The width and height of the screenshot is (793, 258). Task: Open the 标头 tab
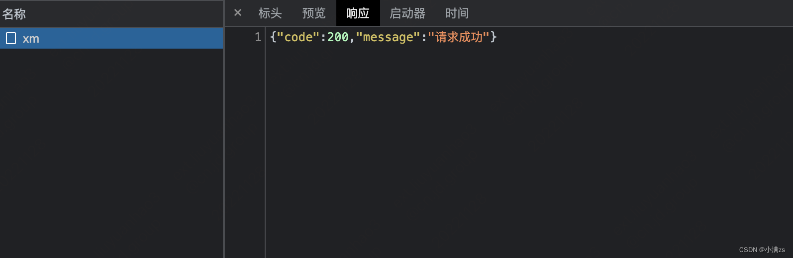[x=270, y=13]
